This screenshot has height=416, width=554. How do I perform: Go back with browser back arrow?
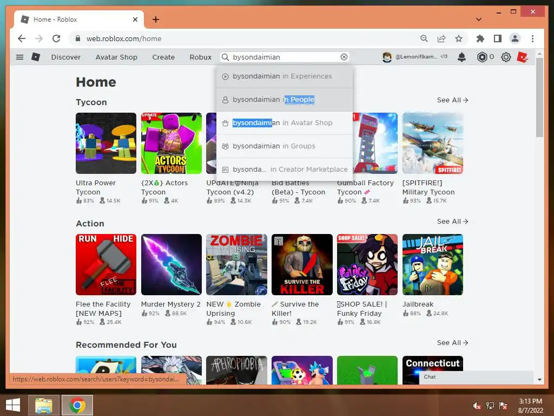[22, 38]
